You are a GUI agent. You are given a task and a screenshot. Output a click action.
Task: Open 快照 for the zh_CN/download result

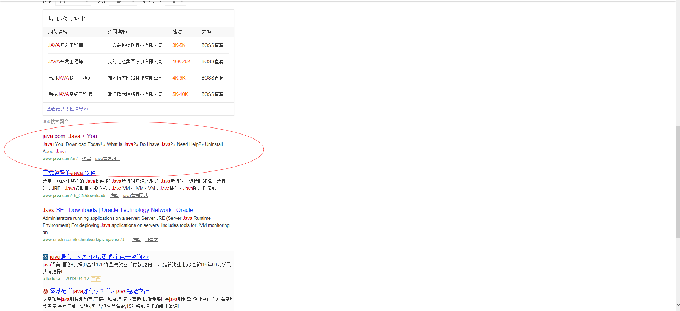click(114, 196)
